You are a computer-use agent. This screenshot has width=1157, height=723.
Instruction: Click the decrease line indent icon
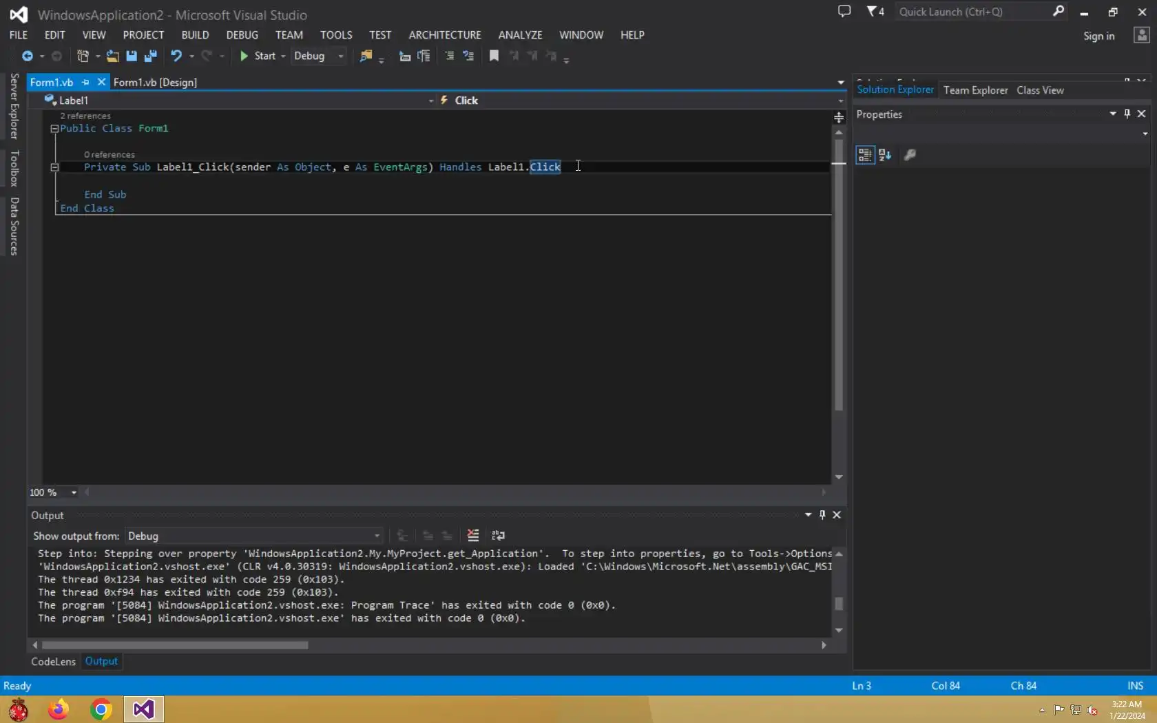[x=405, y=56]
